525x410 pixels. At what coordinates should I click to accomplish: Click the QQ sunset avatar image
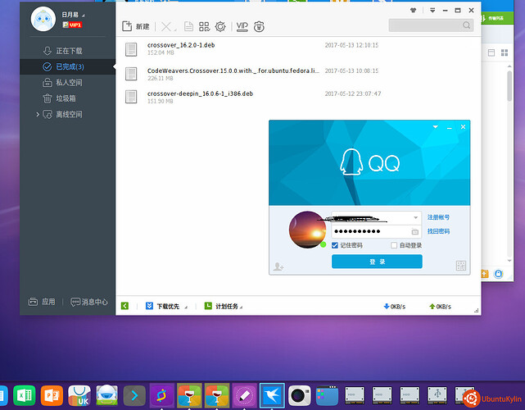click(x=307, y=230)
